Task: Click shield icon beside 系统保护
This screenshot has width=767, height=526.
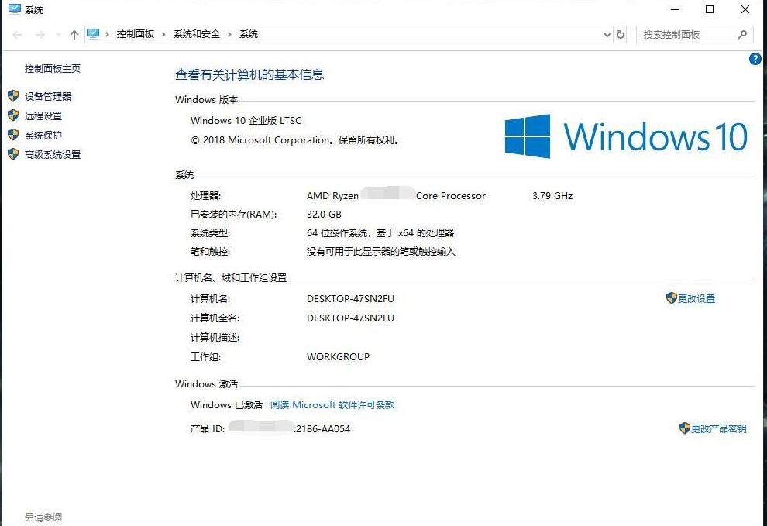Action: pos(13,135)
